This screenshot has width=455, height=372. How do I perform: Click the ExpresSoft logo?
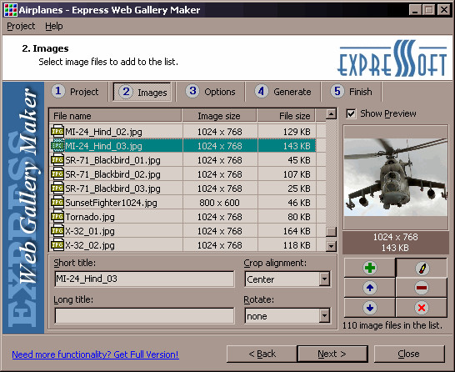(392, 58)
